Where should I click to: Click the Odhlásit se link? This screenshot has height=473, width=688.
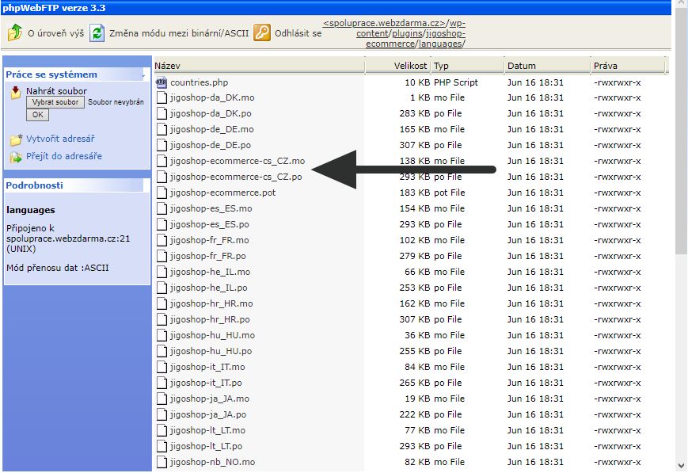tap(298, 33)
